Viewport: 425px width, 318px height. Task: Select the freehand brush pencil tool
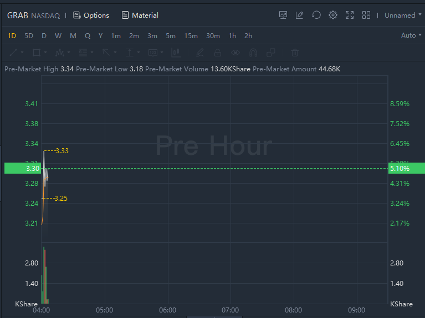click(x=200, y=53)
